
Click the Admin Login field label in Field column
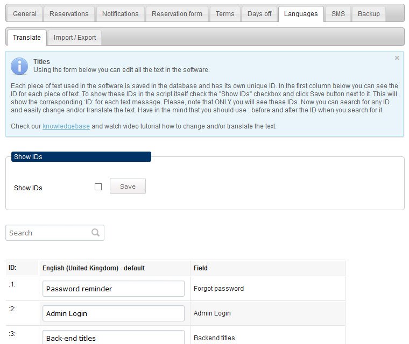[x=212, y=313]
